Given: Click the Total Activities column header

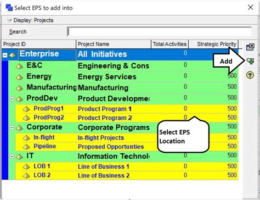Looking at the screenshot, I should point(169,44).
